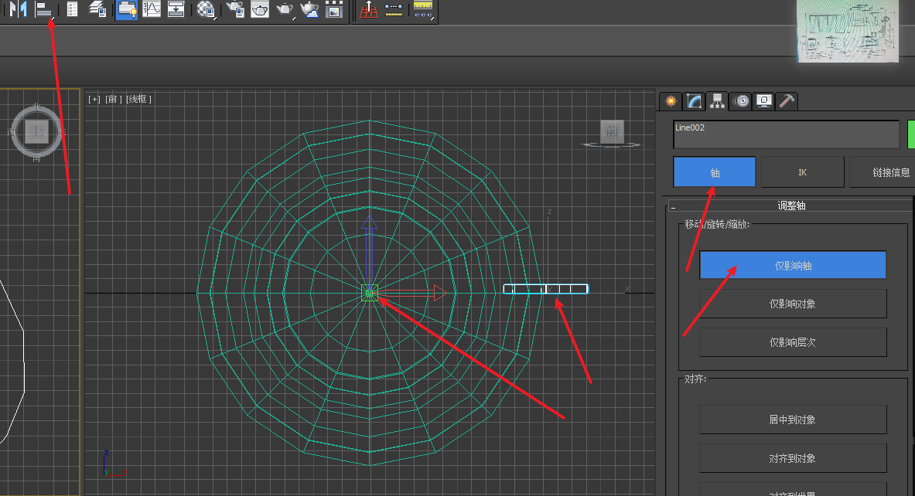Open the Curve Editor icon
This screenshot has height=496, width=915.
[152, 9]
